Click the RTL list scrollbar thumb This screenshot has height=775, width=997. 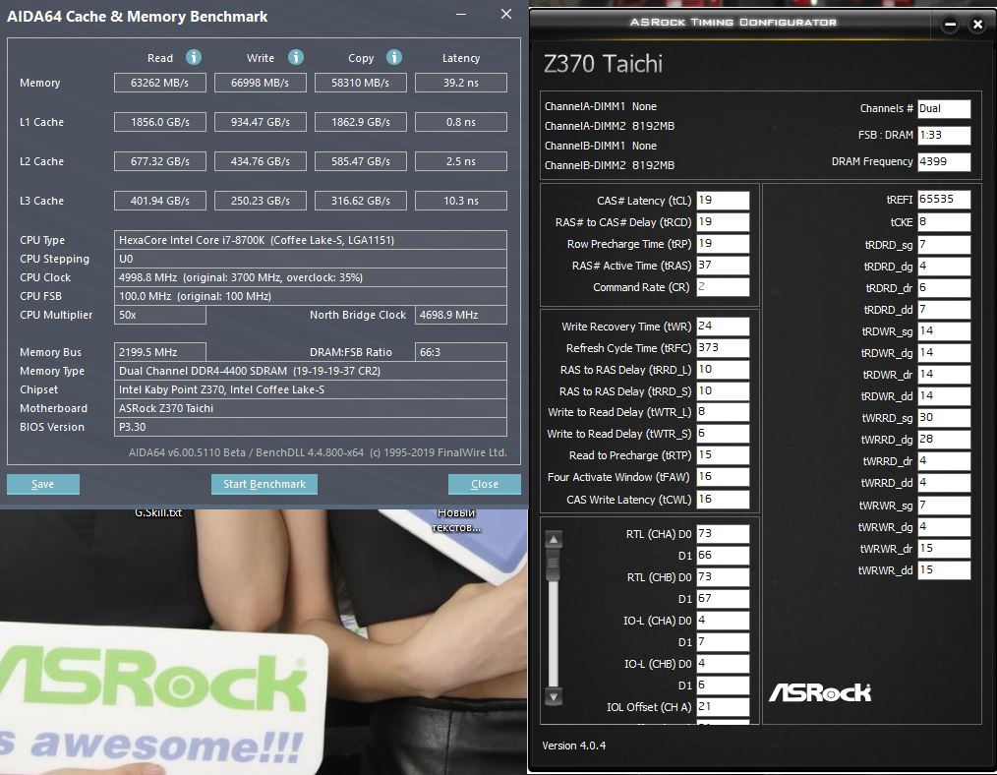pyautogui.click(x=554, y=565)
